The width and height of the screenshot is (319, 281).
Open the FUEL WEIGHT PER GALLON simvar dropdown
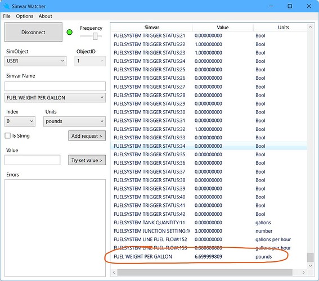[55, 98]
